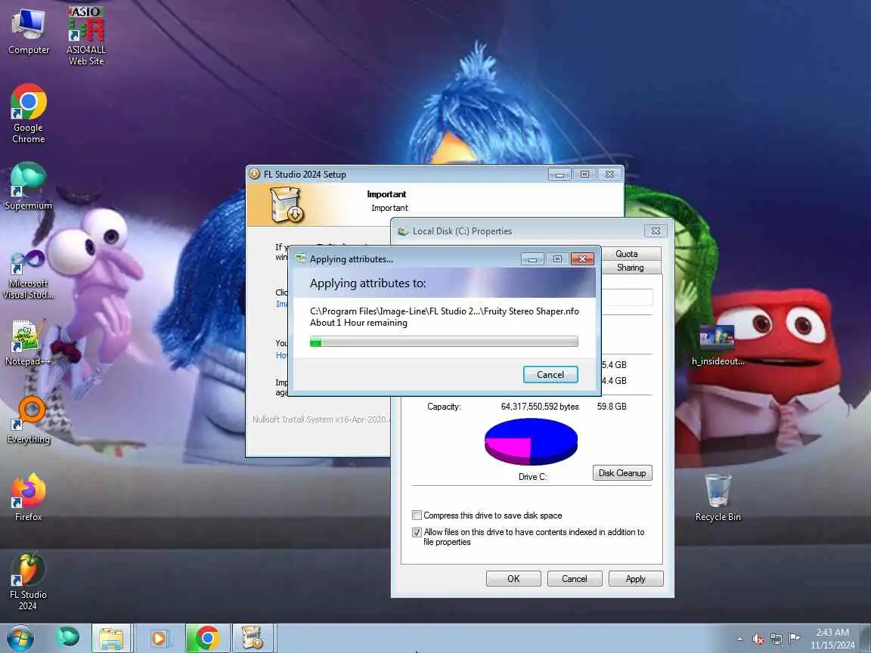Viewport: 871px width, 653px height.
Task: Click Apply in Local Disk Properties
Action: [x=635, y=579]
